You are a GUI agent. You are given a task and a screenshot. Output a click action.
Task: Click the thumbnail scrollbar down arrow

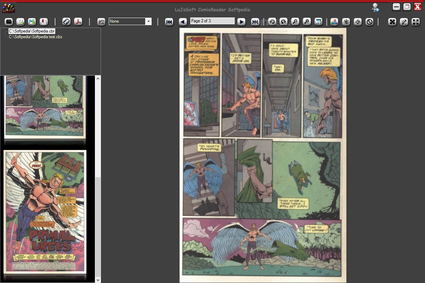click(x=98, y=280)
